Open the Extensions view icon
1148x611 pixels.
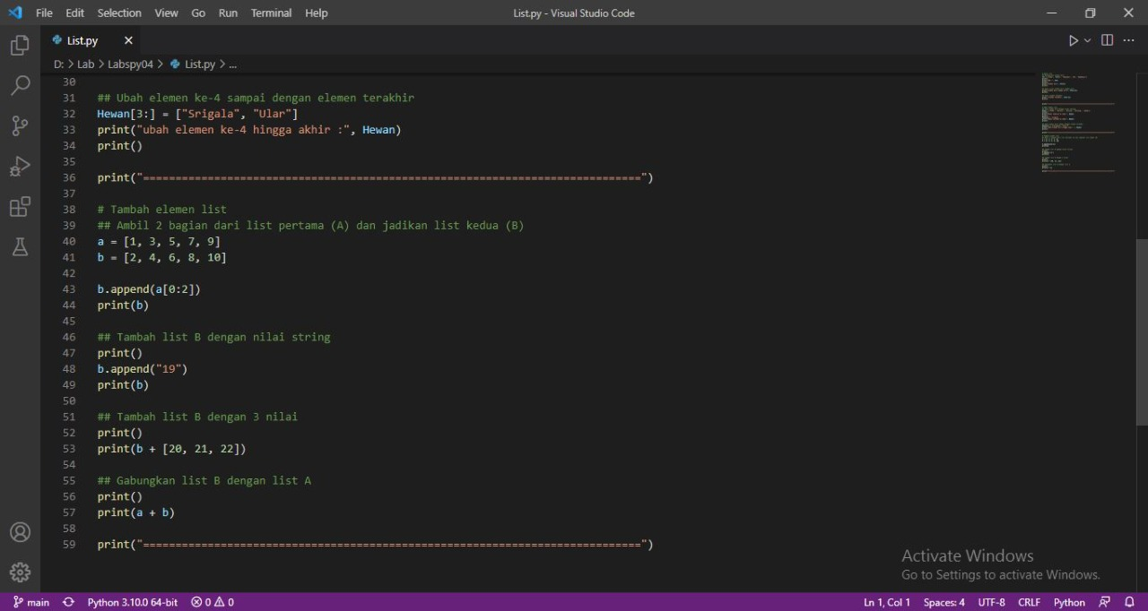point(20,206)
